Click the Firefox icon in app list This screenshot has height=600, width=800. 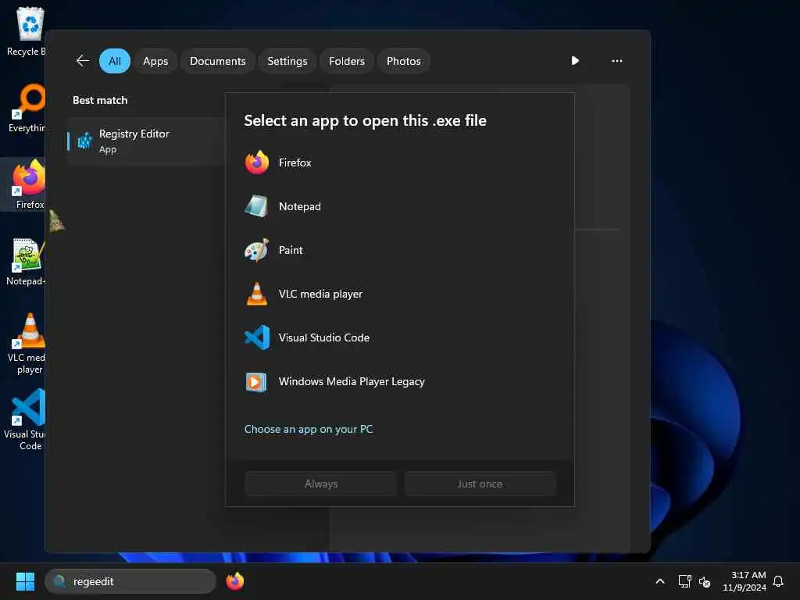click(x=256, y=162)
